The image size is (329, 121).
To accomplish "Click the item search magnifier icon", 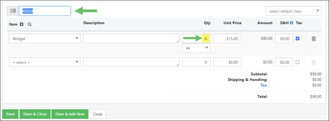I will tap(30, 24).
